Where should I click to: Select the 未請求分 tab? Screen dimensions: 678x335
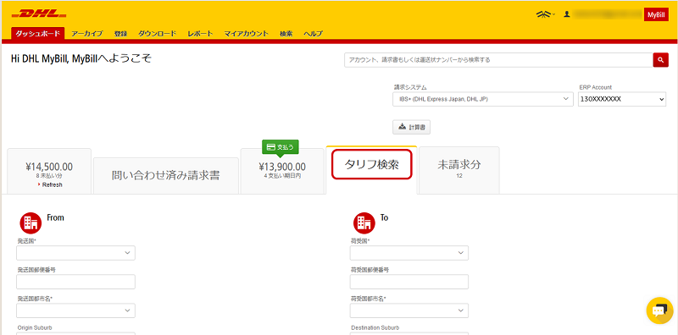(x=459, y=170)
